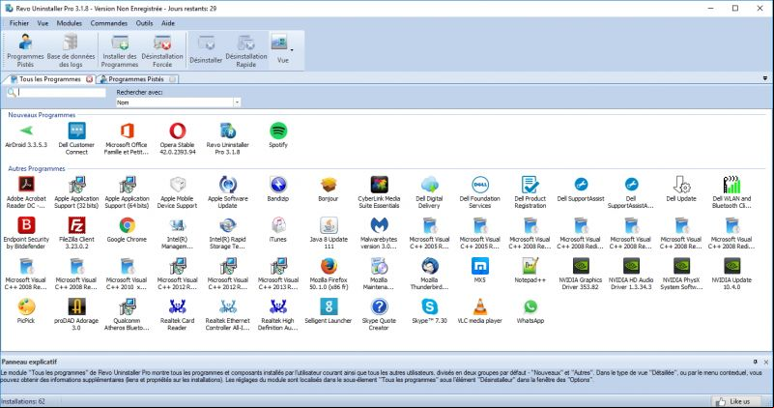Open the Modules menu
Screen dimensions: 774x408
point(70,23)
